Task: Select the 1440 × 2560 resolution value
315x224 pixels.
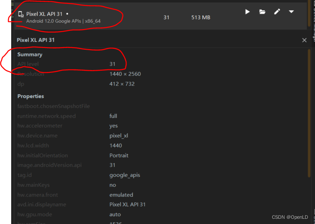Action: coord(125,74)
